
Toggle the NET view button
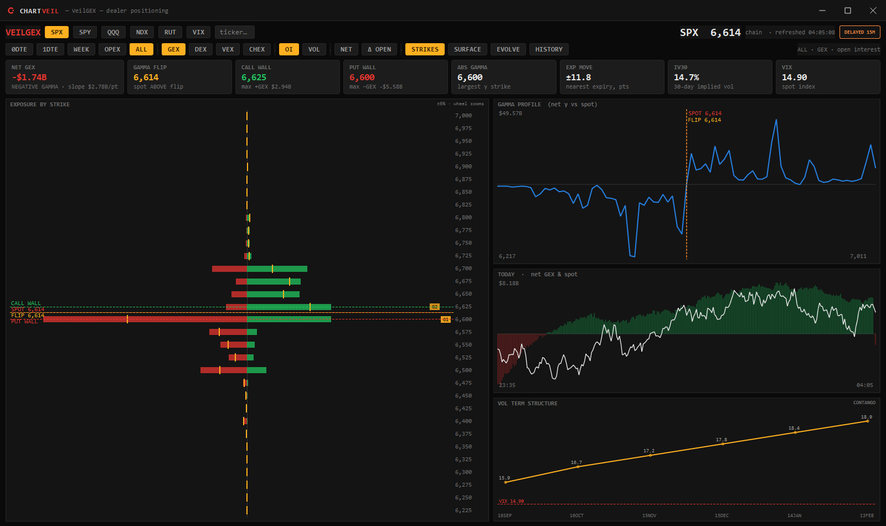(x=346, y=49)
